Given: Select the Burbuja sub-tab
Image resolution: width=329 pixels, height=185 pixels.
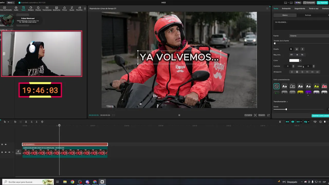Looking at the screenshot, I should tap(308, 15).
